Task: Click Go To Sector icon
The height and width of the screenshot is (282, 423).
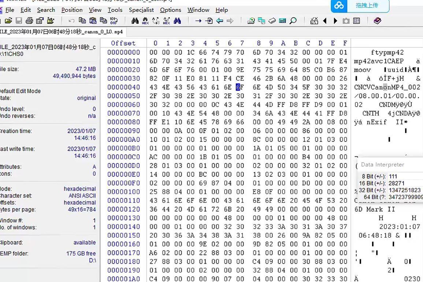Action: tap(209, 21)
